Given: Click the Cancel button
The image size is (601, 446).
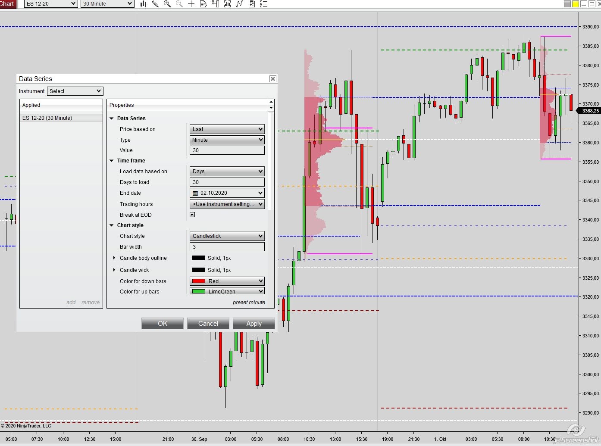Looking at the screenshot, I should 208,324.
